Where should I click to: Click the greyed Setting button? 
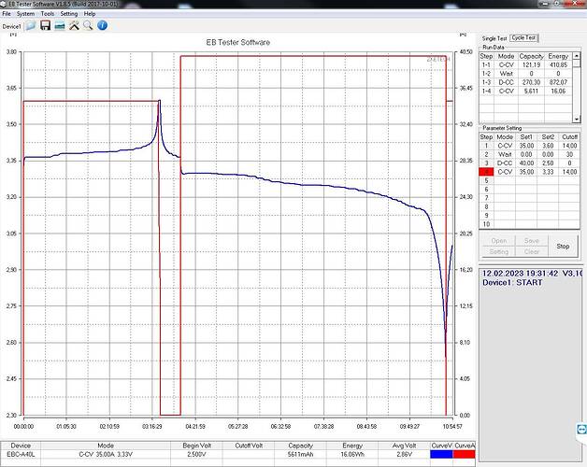pyautogui.click(x=498, y=251)
